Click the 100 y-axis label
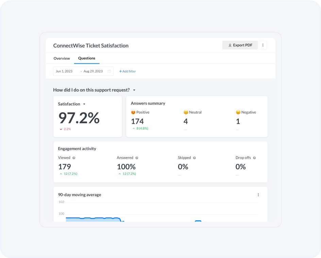321x258 pixels. (61, 214)
